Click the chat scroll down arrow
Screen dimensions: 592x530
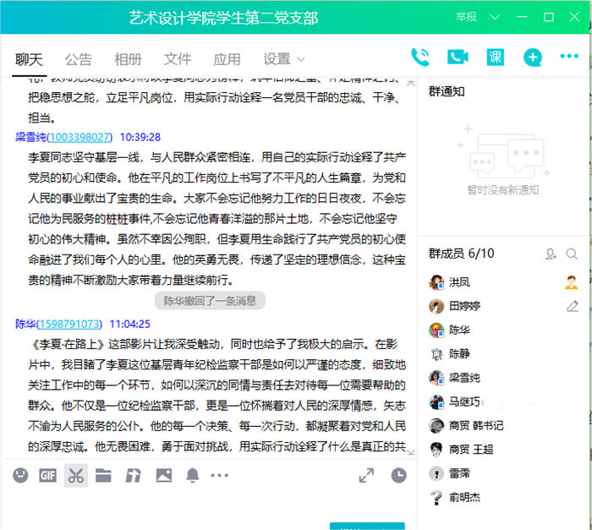[411, 452]
